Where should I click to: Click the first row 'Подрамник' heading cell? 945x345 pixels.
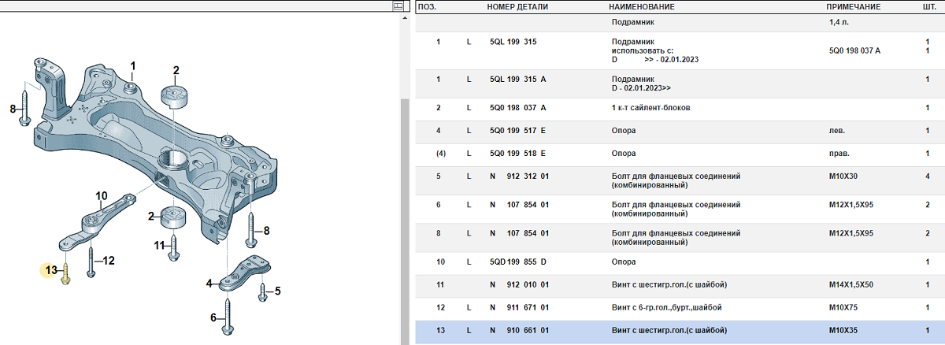pyautogui.click(x=632, y=22)
